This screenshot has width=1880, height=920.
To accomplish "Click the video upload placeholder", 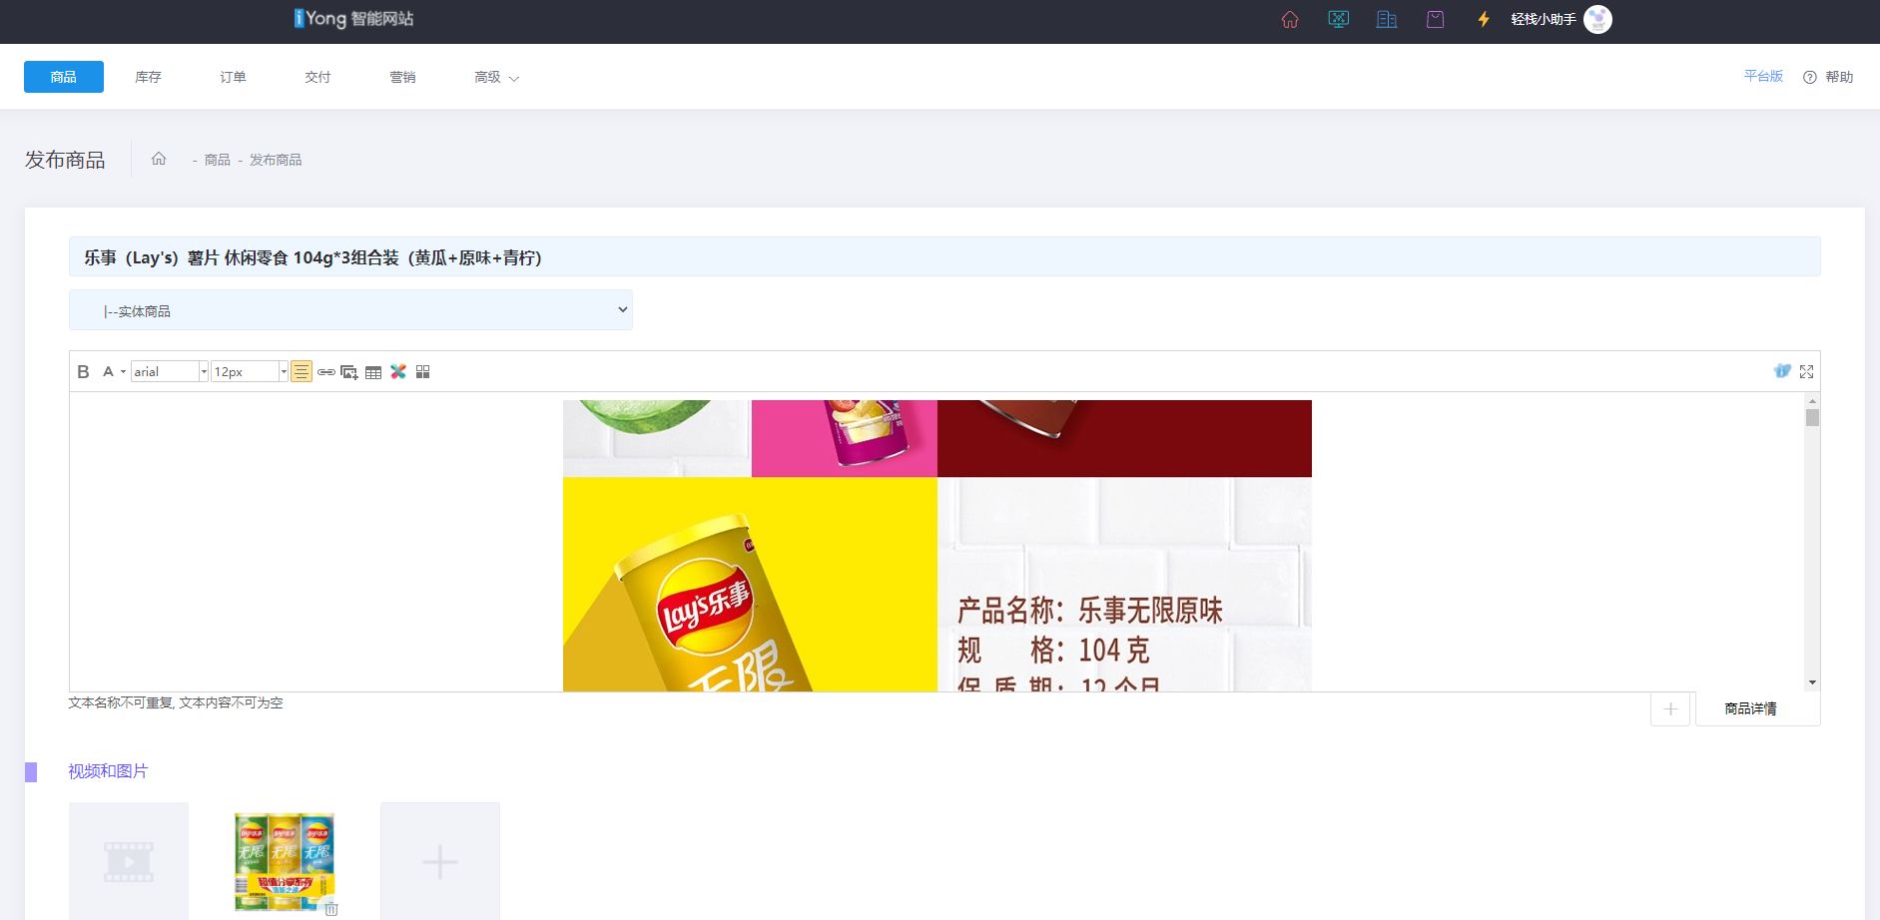I will pos(129,861).
